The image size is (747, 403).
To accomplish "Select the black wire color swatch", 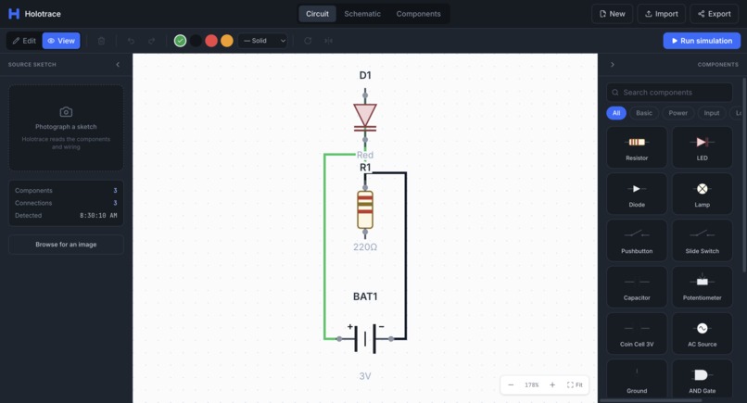I will point(196,41).
